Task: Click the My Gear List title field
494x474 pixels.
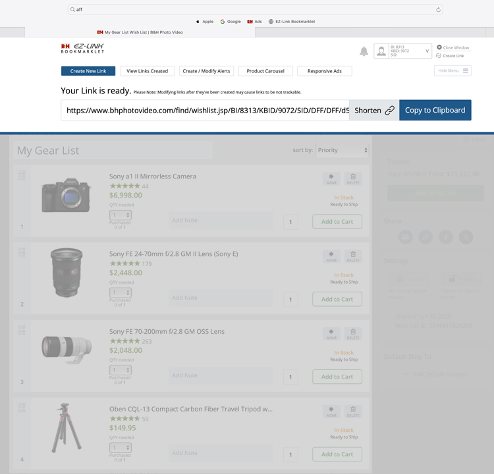Action: (113, 150)
